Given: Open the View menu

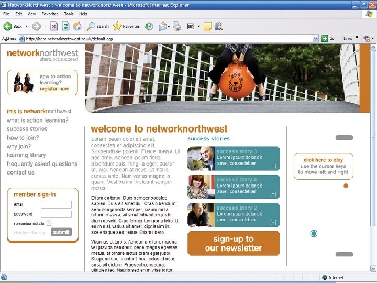Looking at the screenshot, I should point(32,14).
